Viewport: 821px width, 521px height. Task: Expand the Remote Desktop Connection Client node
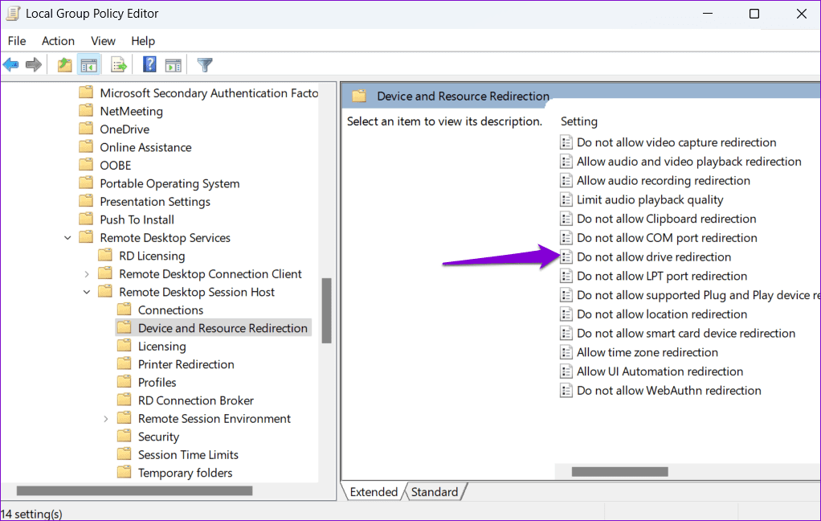click(x=87, y=274)
